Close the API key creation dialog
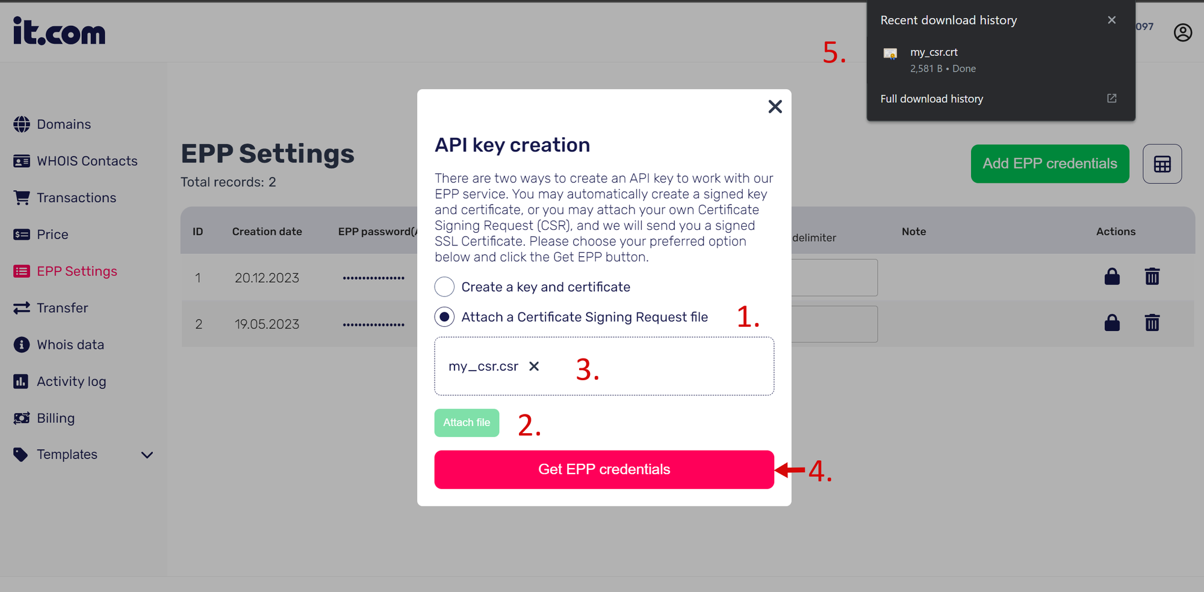The height and width of the screenshot is (592, 1204). (775, 107)
